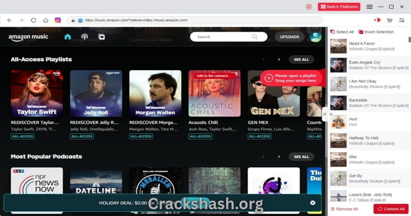Collapse the side panel with left arrows
Screen dimensions: 411x216
click(x=325, y=114)
